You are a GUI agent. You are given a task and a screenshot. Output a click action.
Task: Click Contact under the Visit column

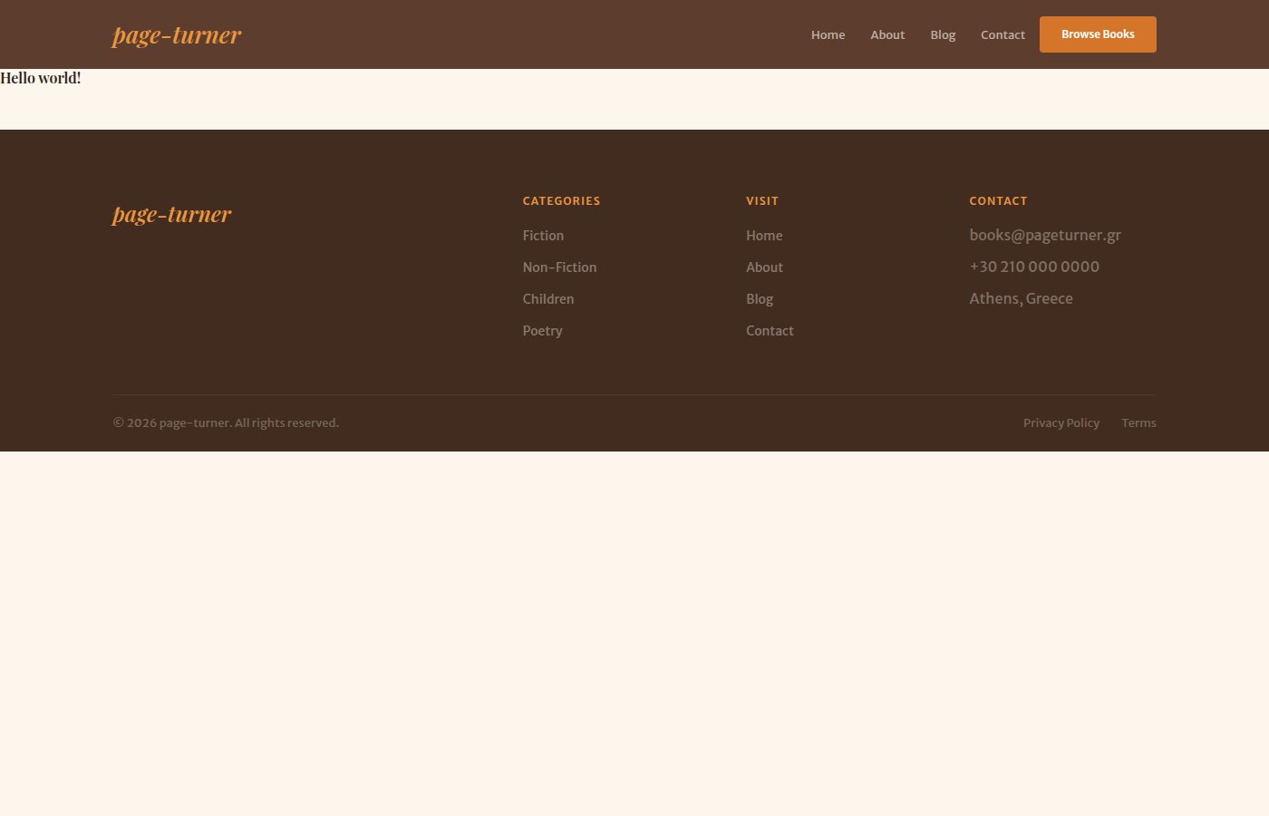click(770, 331)
